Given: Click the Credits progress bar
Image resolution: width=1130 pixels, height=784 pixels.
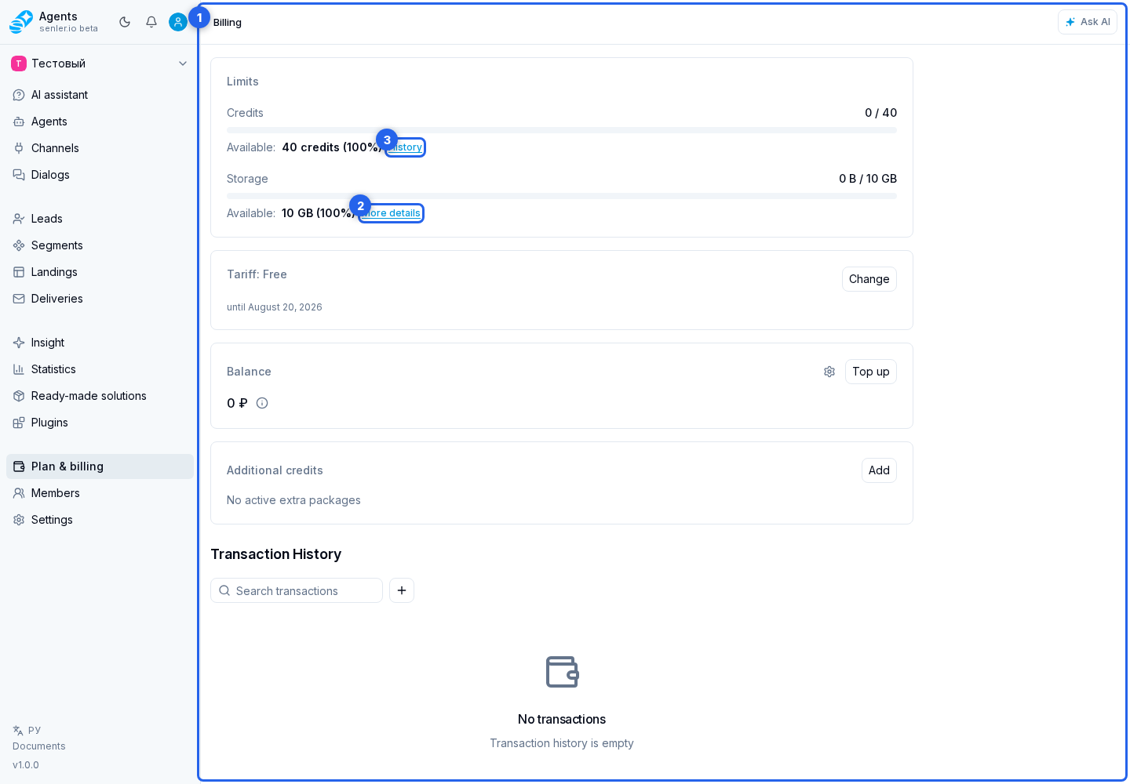Looking at the screenshot, I should pyautogui.click(x=562, y=130).
